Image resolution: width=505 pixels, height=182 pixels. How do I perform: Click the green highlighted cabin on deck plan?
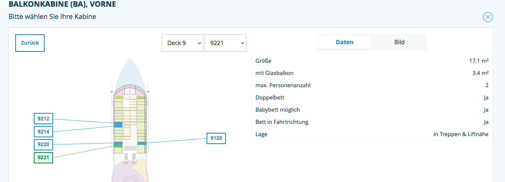[x=118, y=146]
